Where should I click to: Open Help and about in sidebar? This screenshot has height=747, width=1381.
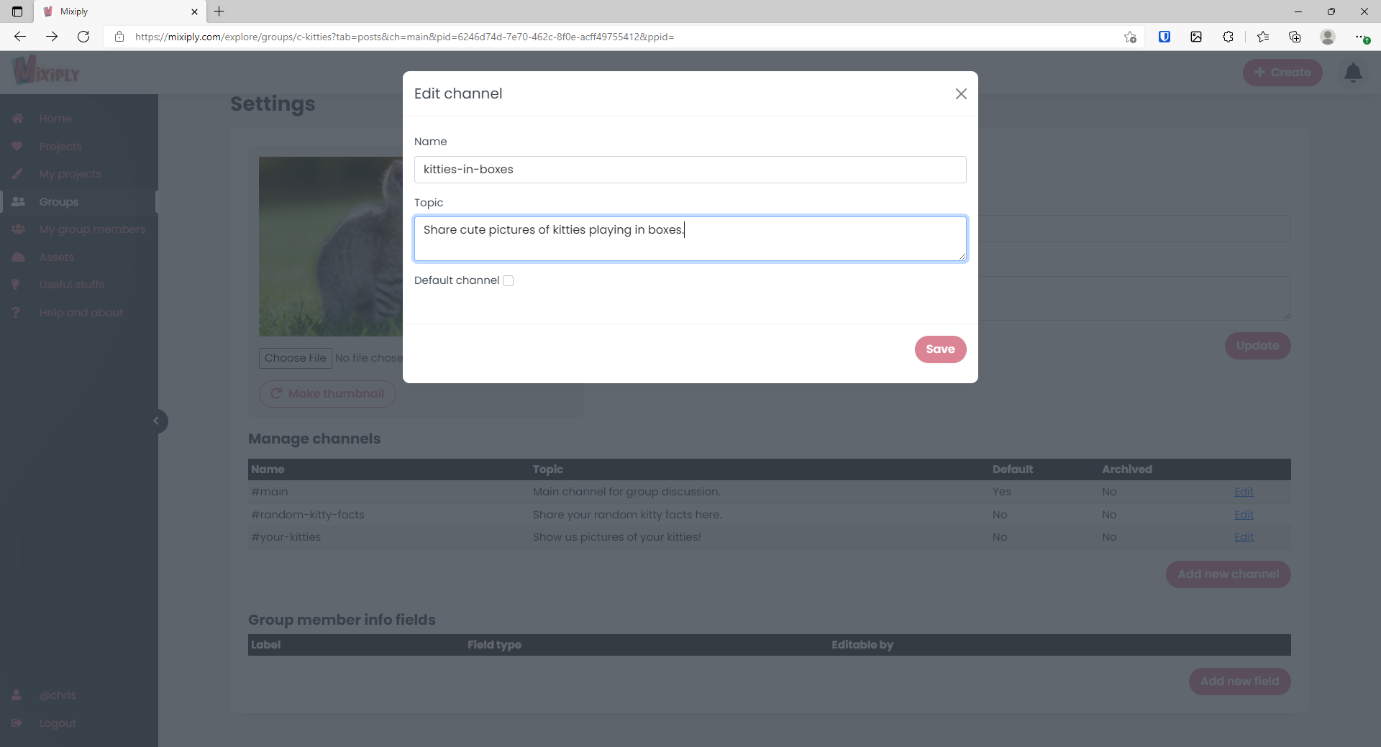[x=81, y=313]
